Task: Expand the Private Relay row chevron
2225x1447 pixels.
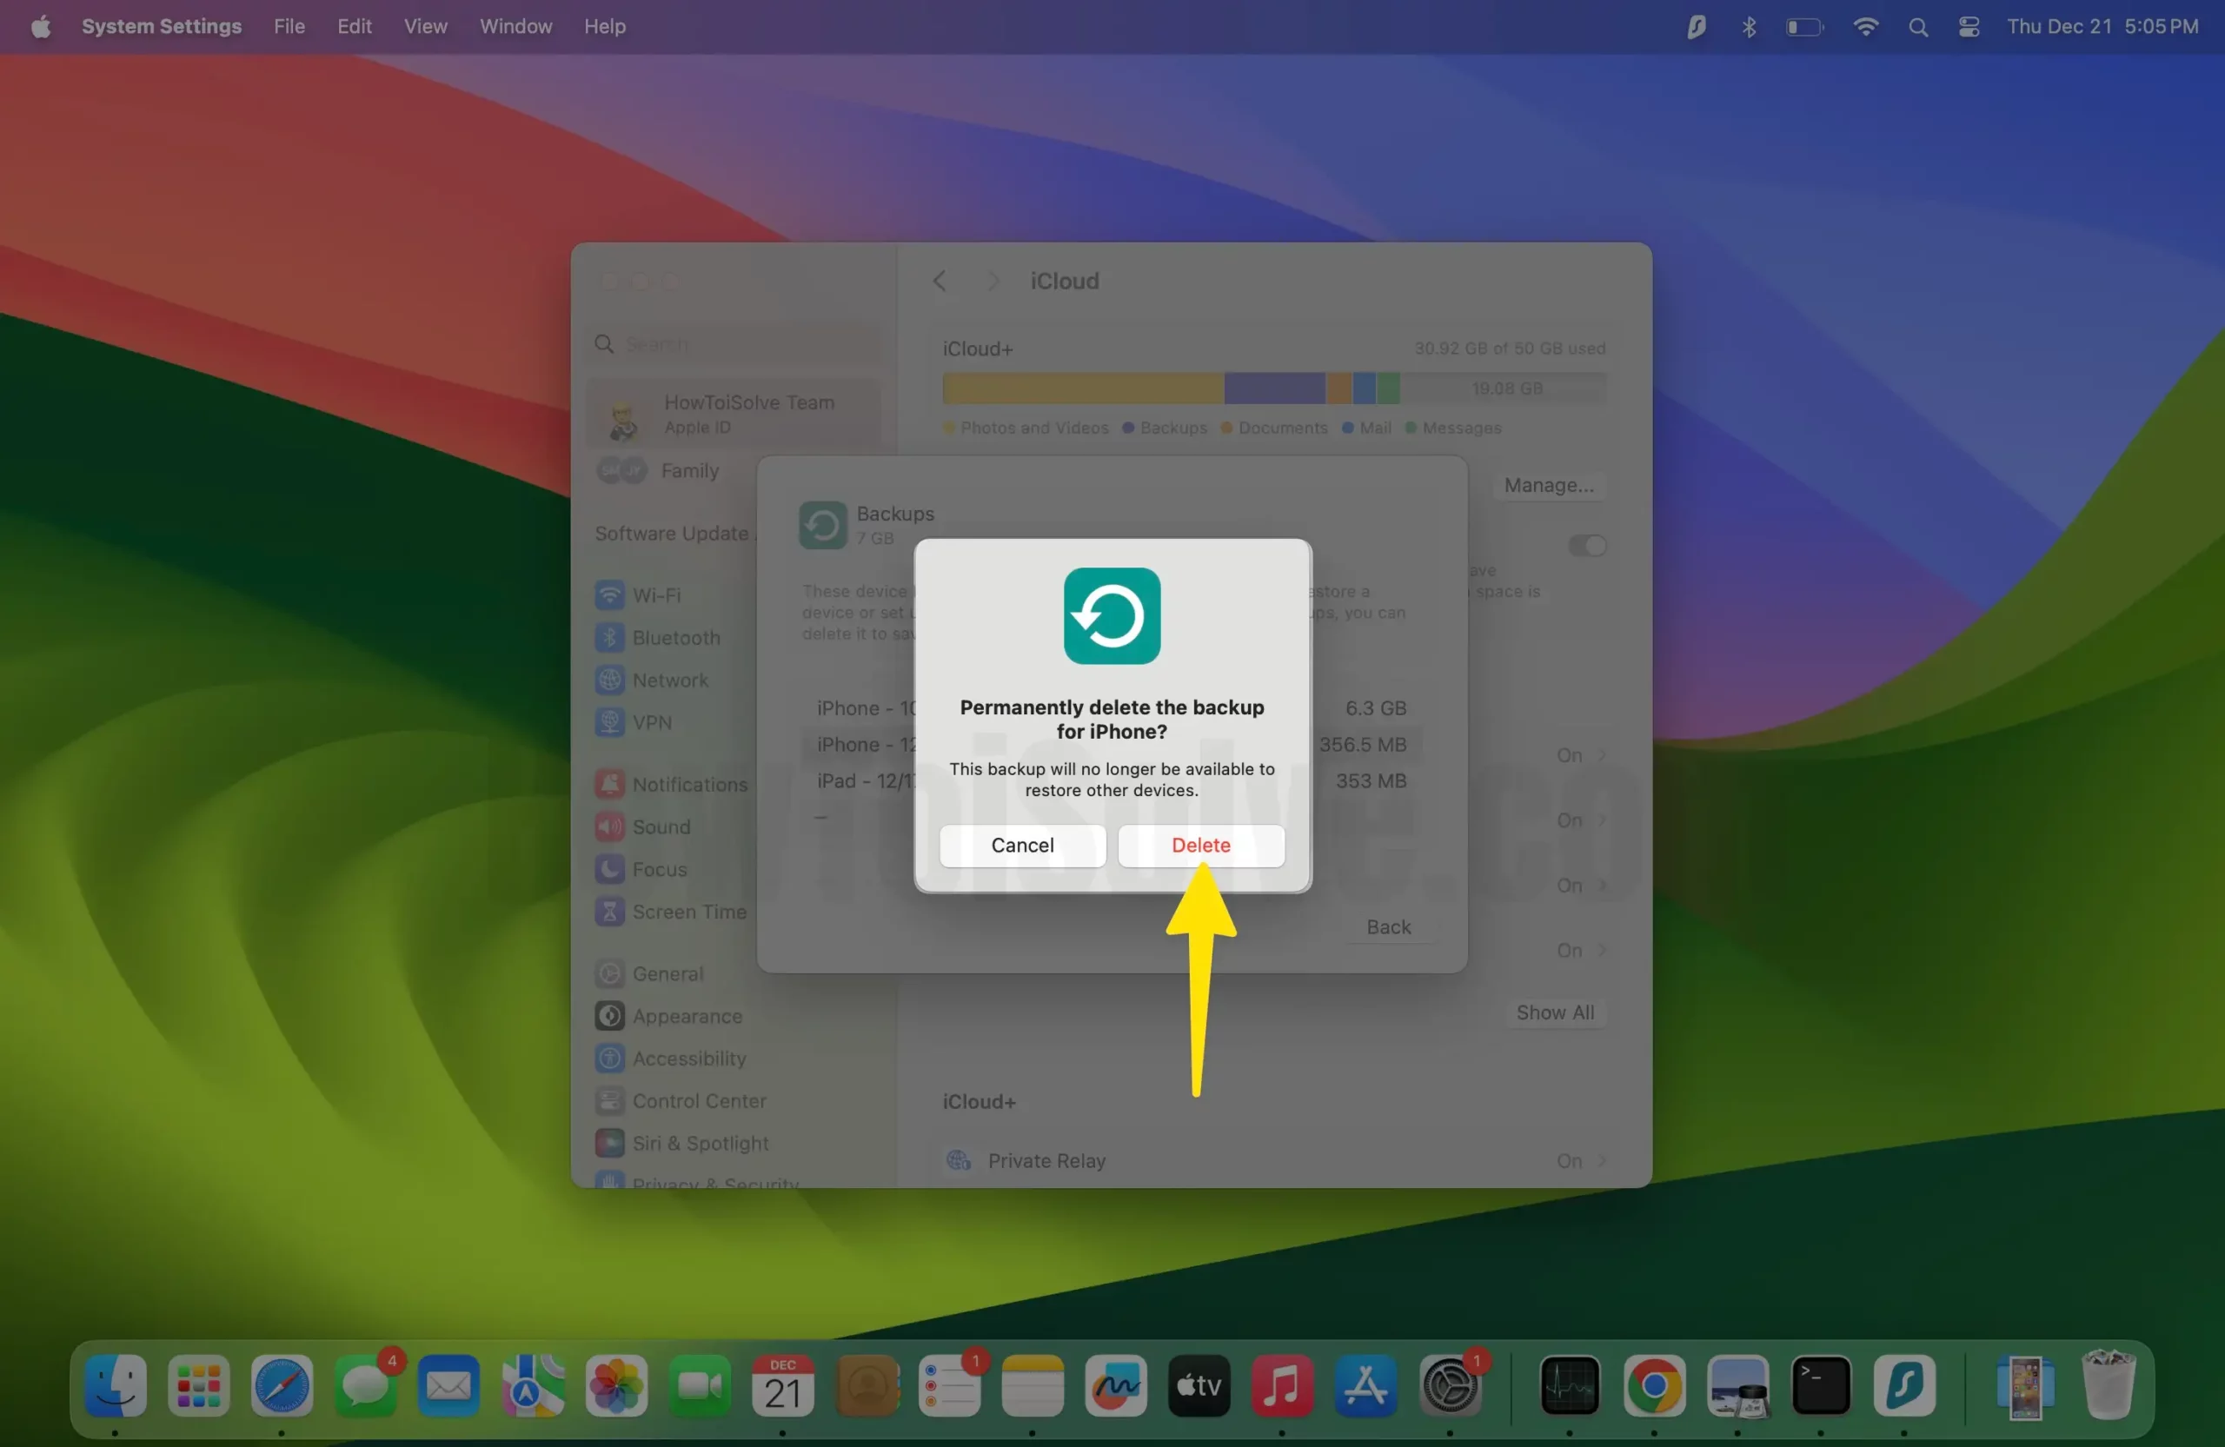Action: 1602,1160
